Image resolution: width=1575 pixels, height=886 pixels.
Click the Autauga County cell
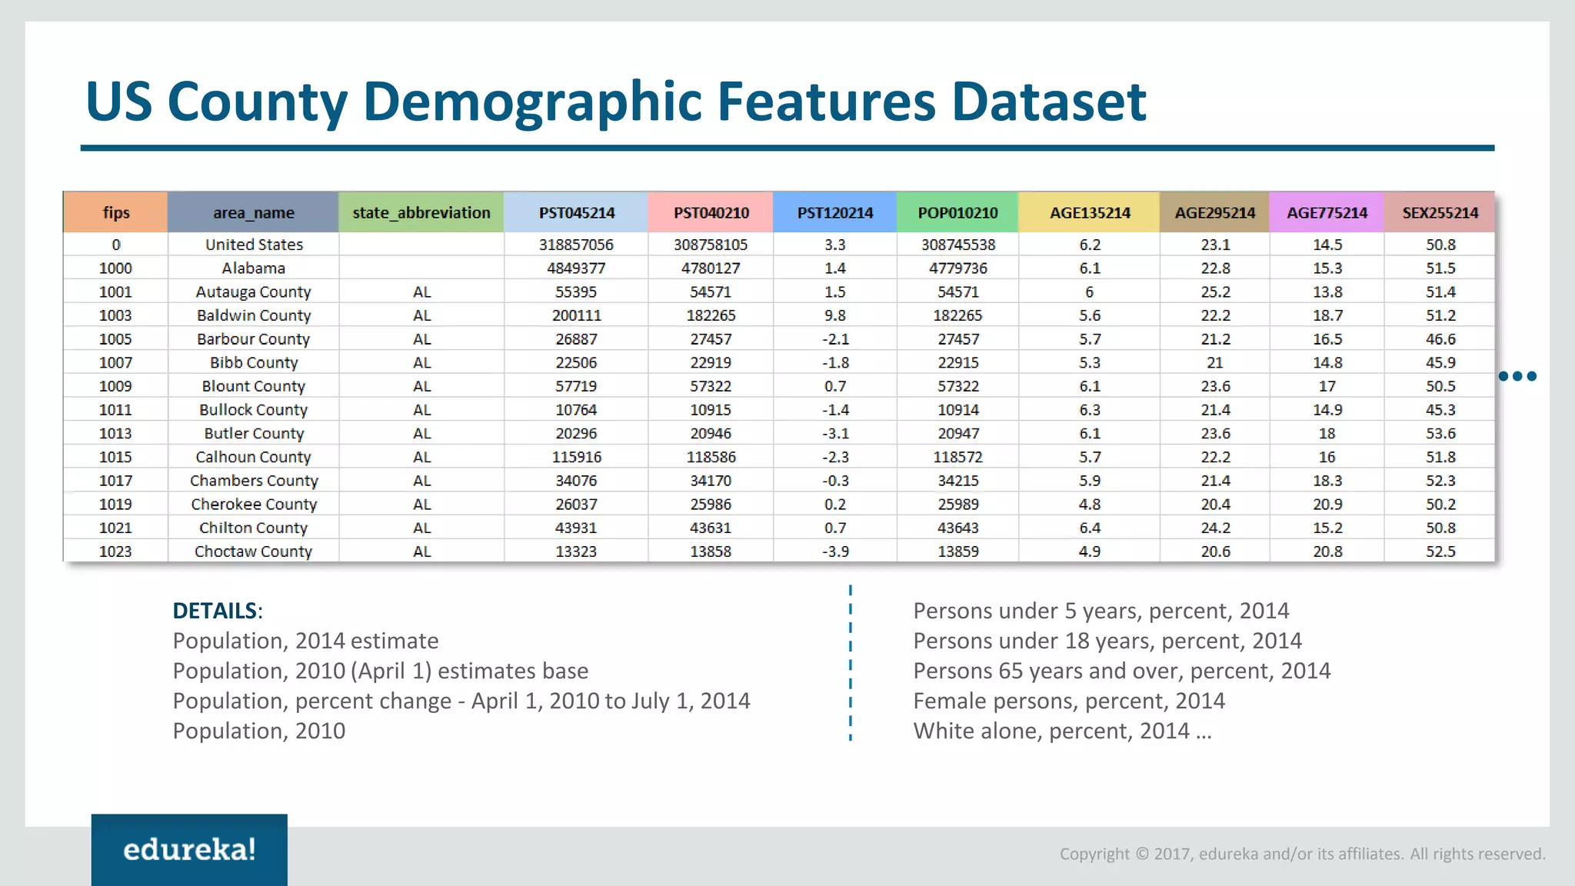pyautogui.click(x=253, y=292)
